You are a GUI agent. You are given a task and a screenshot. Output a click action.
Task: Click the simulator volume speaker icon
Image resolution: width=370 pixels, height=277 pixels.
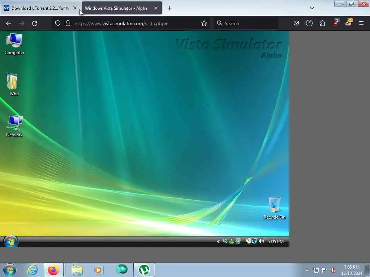coord(261,241)
